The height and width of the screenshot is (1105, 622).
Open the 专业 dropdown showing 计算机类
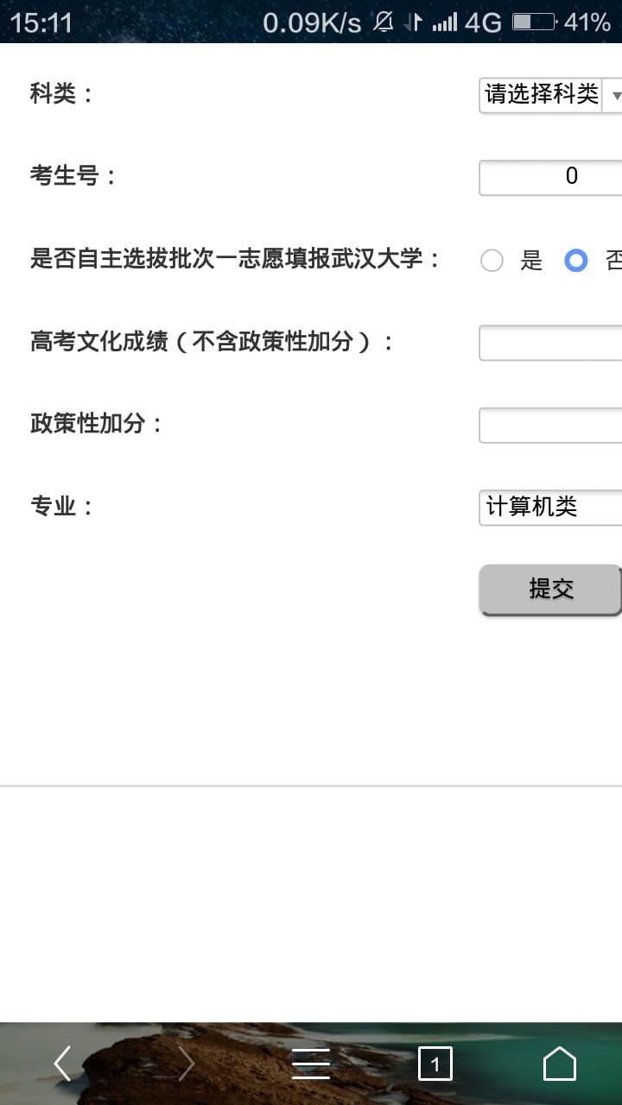coord(550,507)
